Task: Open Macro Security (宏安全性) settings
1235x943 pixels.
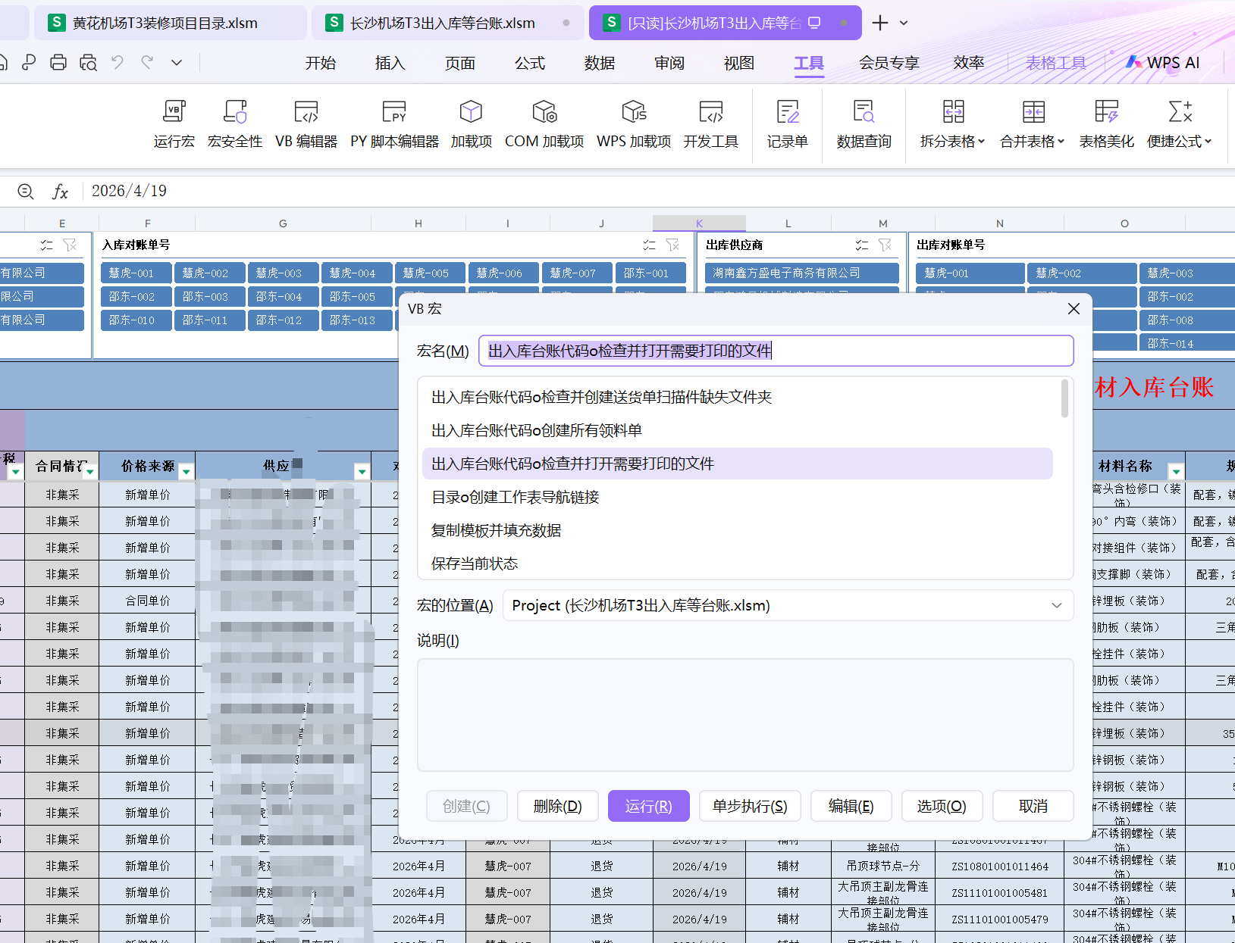Action: [x=235, y=125]
